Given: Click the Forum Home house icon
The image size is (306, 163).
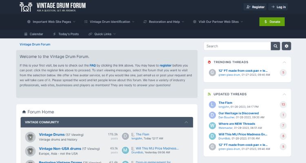Looking at the screenshot, I should click(24, 112).
